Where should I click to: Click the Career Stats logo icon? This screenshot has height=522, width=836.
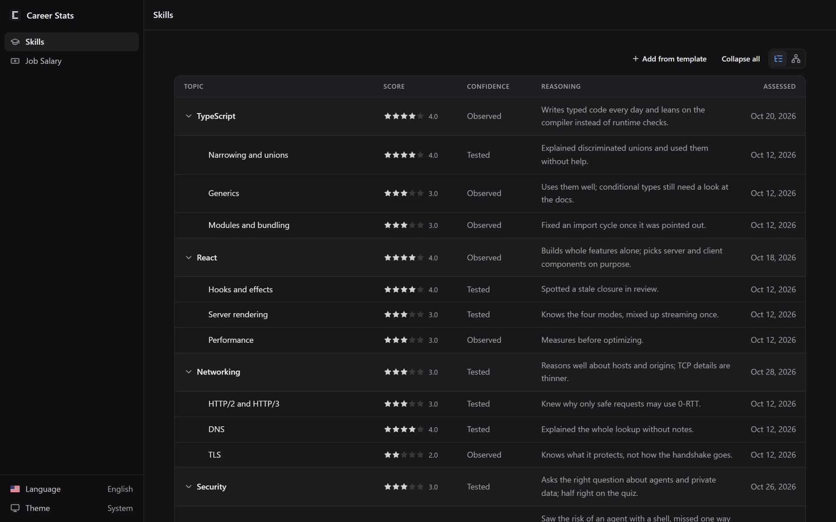pyautogui.click(x=15, y=15)
